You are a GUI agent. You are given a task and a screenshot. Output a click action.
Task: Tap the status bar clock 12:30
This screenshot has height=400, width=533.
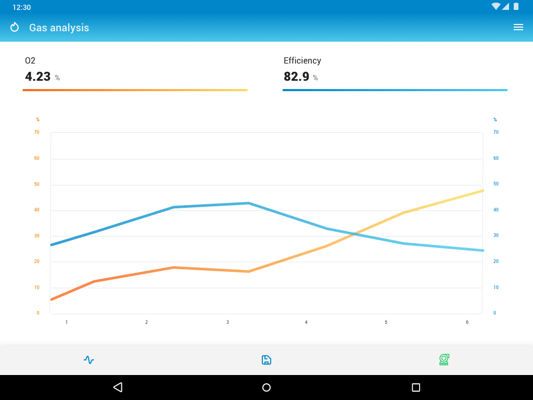(x=22, y=7)
